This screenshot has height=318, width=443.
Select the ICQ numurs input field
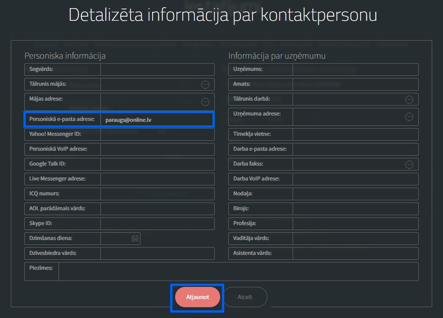[158, 194]
